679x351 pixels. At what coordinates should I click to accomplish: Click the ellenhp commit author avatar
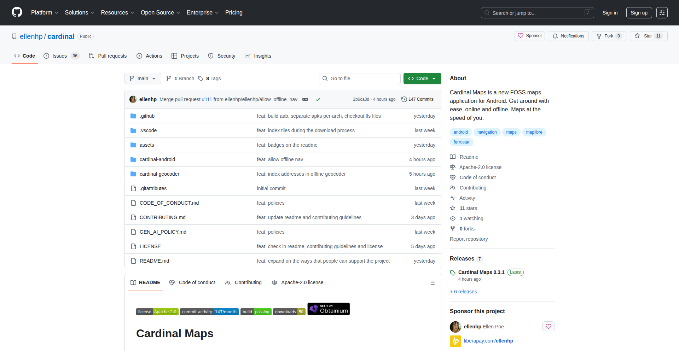tap(133, 99)
